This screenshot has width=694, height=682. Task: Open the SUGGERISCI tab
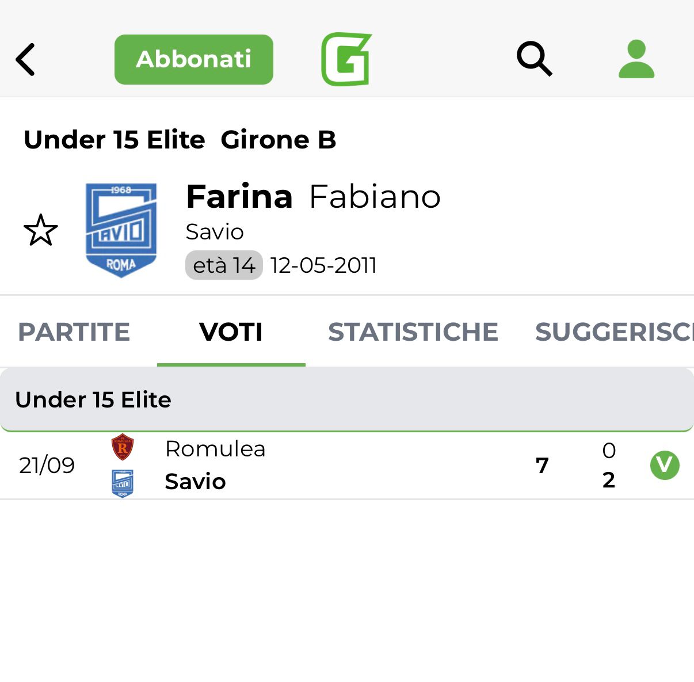click(x=615, y=332)
